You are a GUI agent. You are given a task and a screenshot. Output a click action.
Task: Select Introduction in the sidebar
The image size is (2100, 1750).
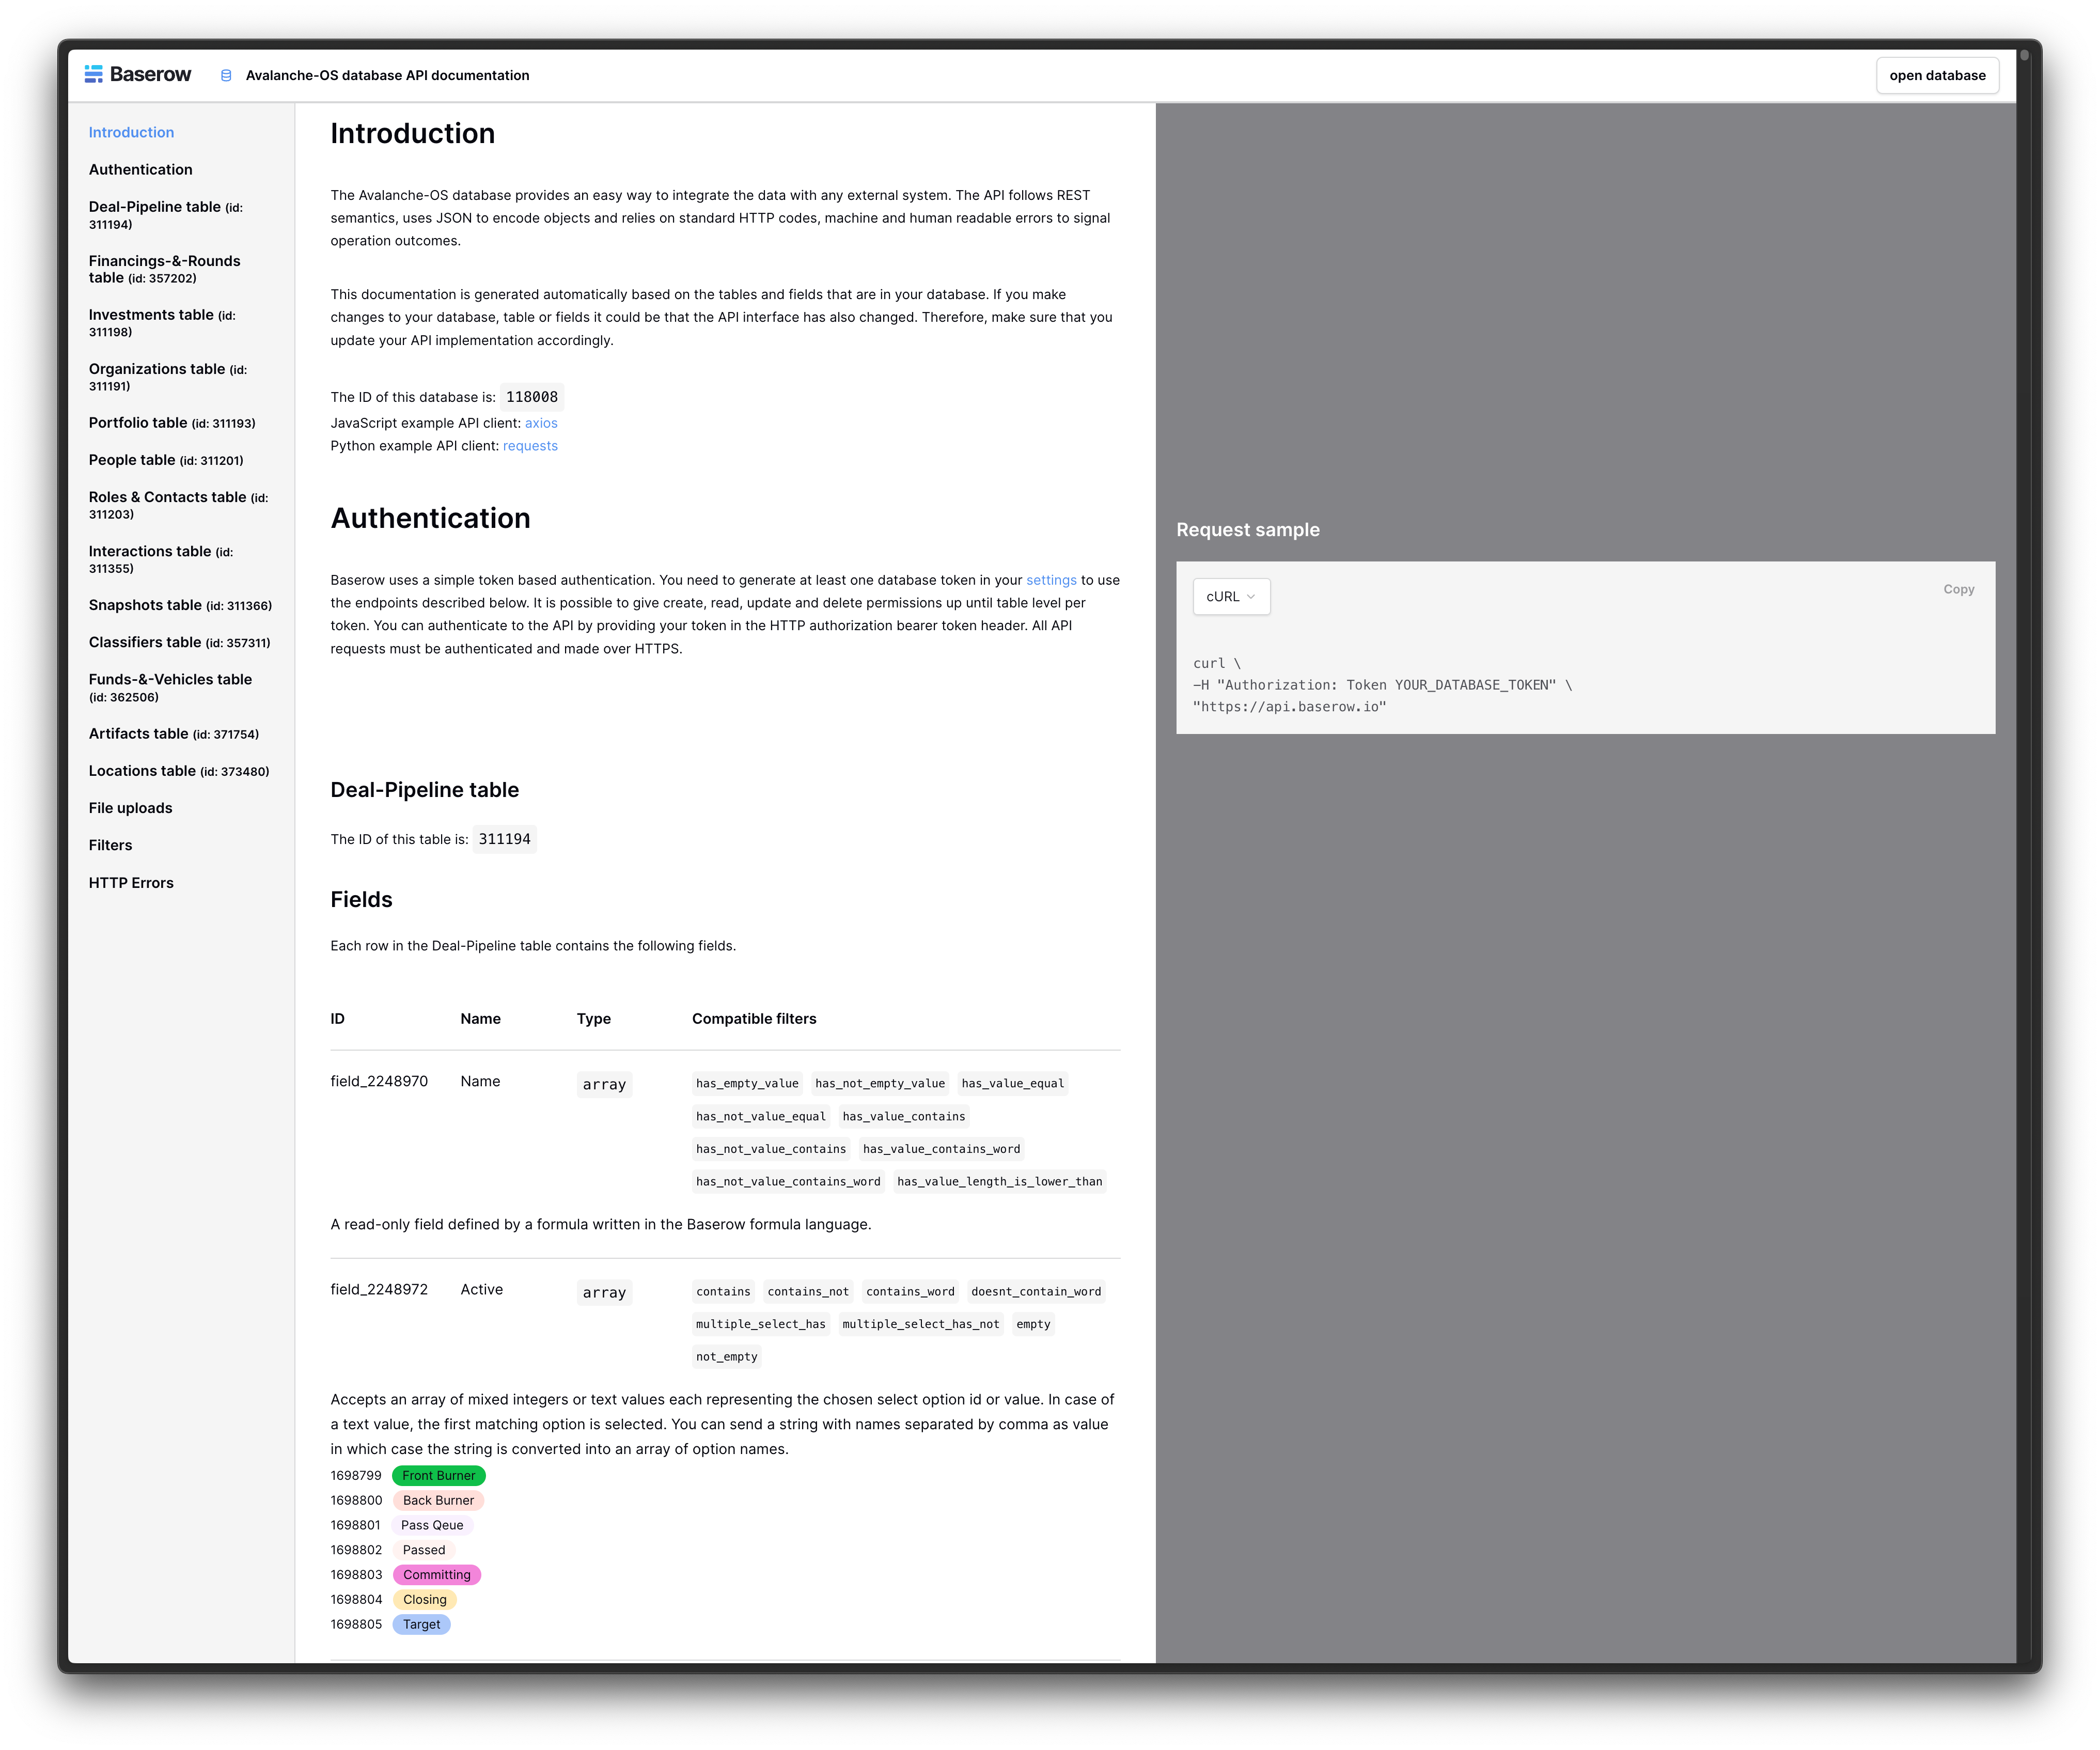click(x=131, y=132)
